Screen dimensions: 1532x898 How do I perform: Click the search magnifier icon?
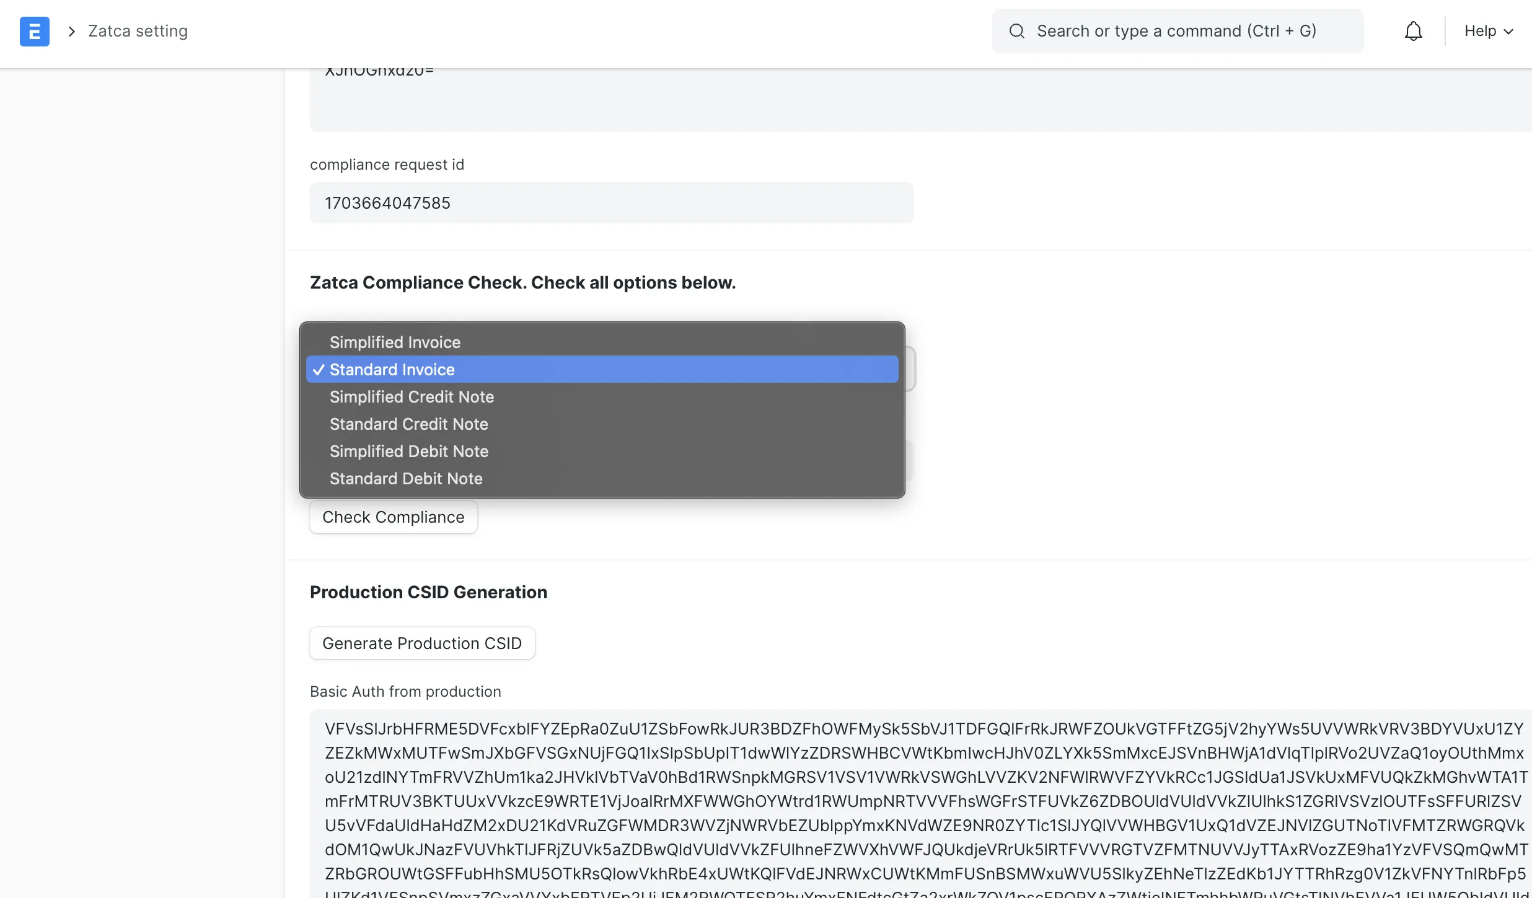click(x=1017, y=30)
